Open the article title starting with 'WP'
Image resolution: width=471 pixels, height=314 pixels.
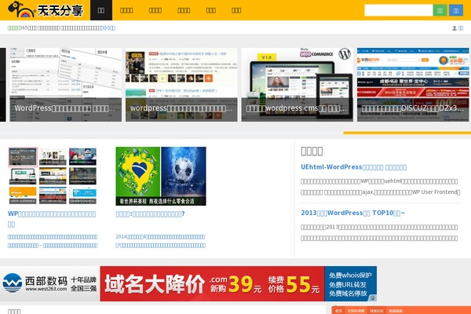click(52, 219)
